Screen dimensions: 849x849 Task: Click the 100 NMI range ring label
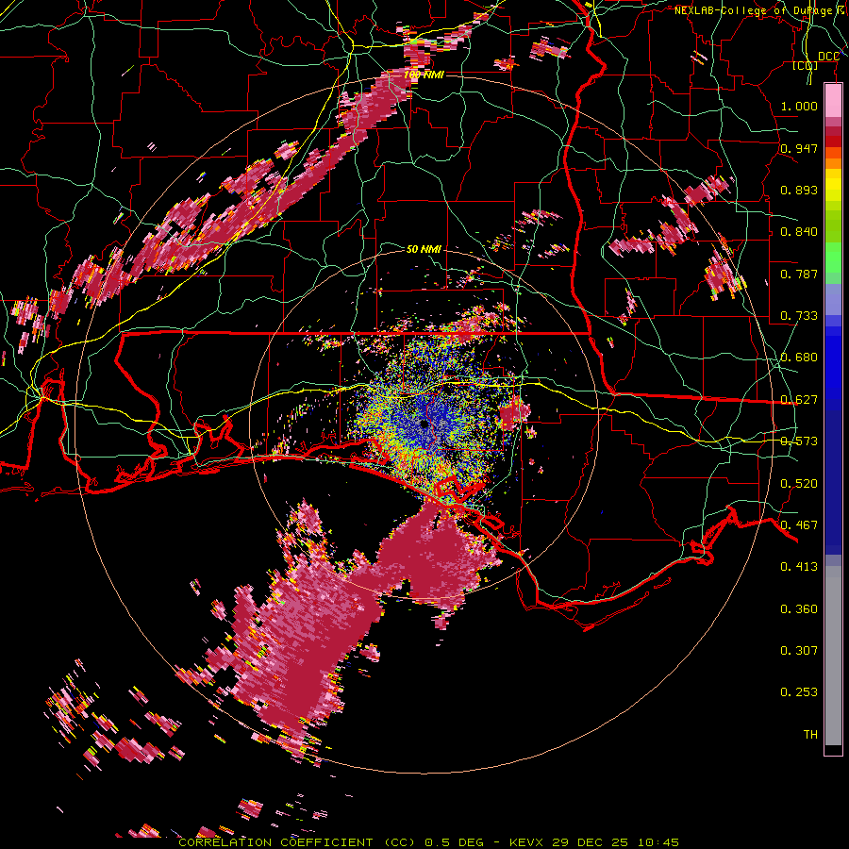424,75
